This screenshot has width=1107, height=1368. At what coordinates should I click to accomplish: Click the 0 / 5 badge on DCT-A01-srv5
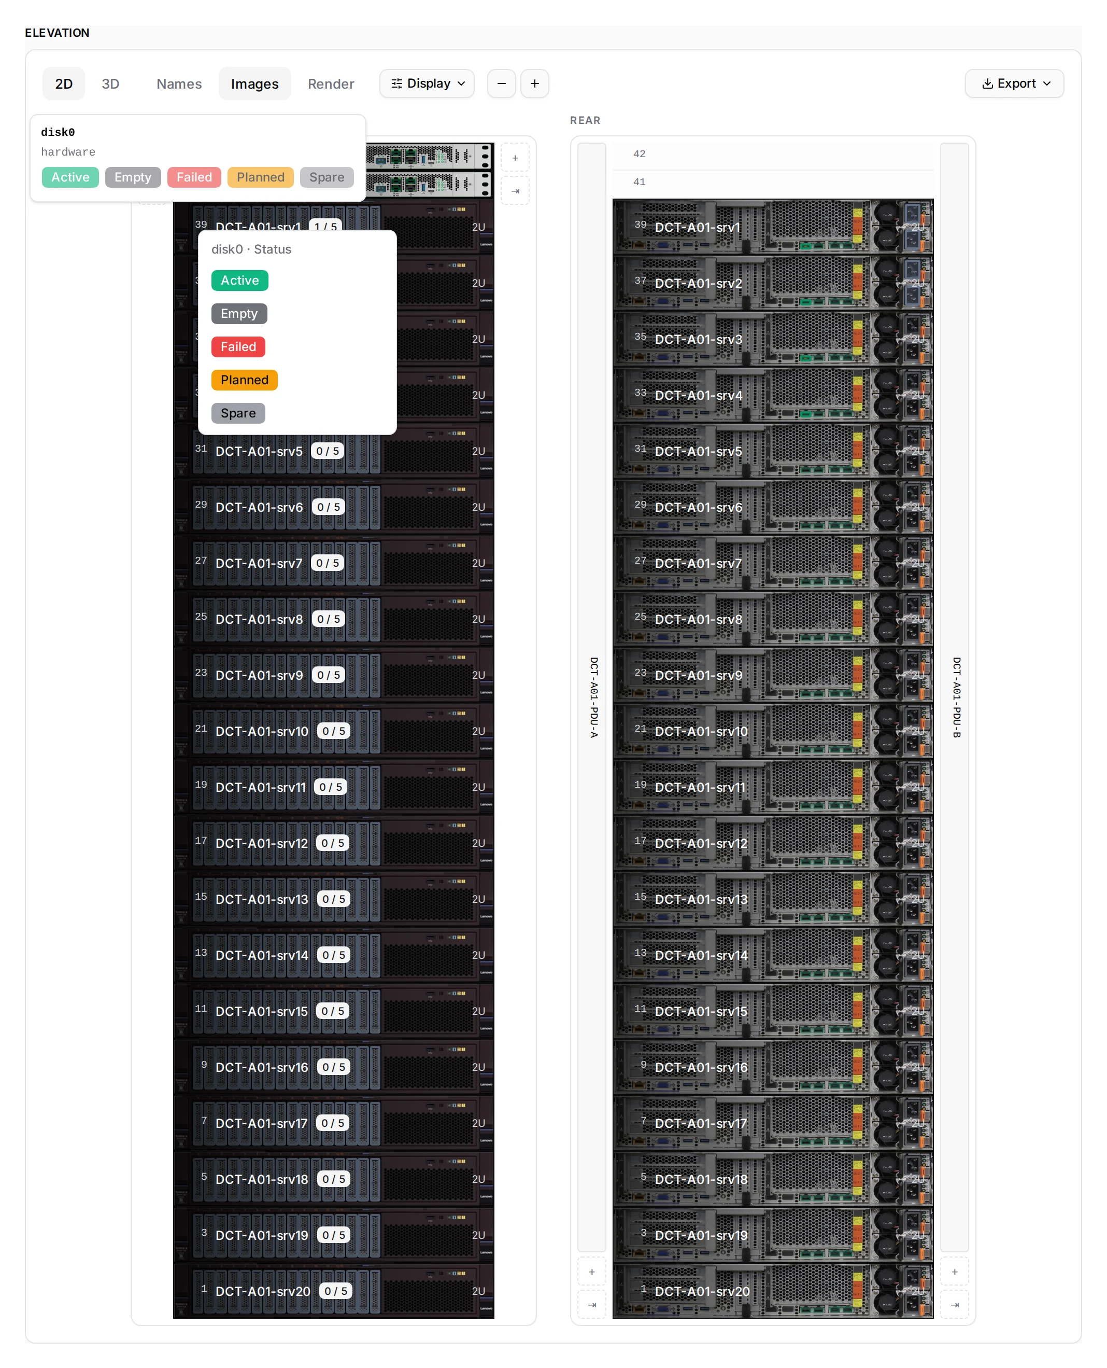tap(327, 451)
